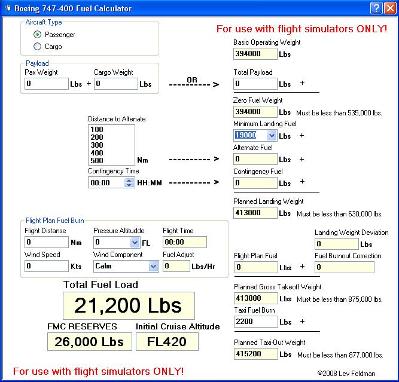The height and width of the screenshot is (382, 399).
Task: Click the Fuel Burnout Correction field
Action: coord(345,267)
